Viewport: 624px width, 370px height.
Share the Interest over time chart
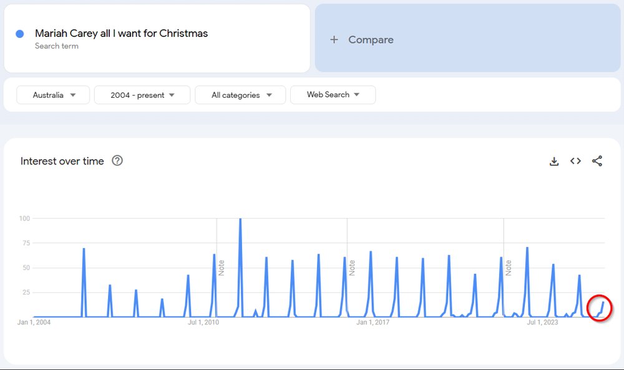point(597,161)
